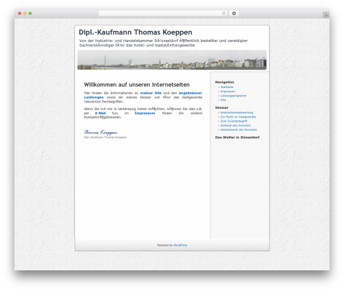
Task: Click the 'Willkommen auf unseren Internetseiten' heading
Action: point(137,85)
